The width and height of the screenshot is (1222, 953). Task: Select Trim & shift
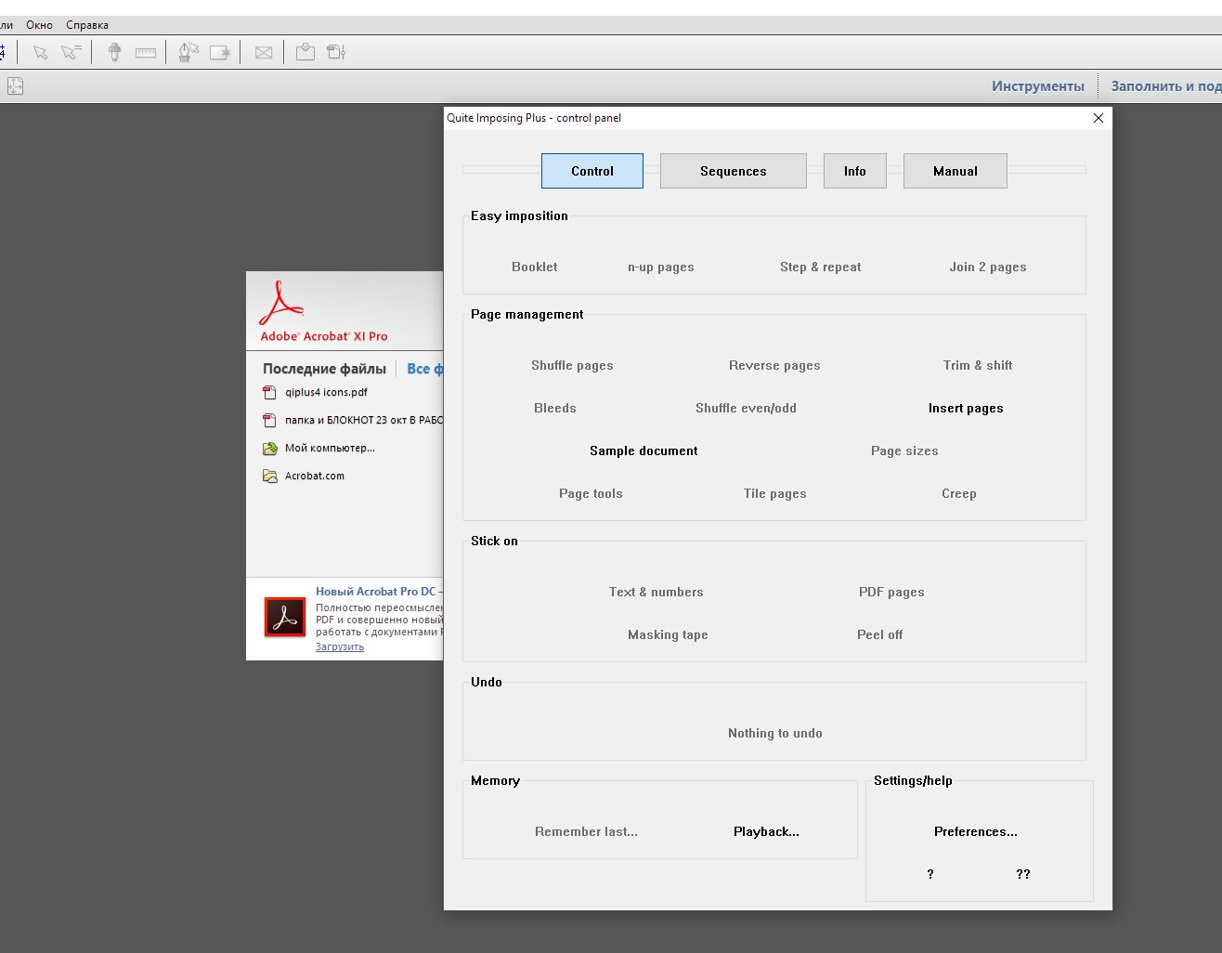tap(978, 365)
